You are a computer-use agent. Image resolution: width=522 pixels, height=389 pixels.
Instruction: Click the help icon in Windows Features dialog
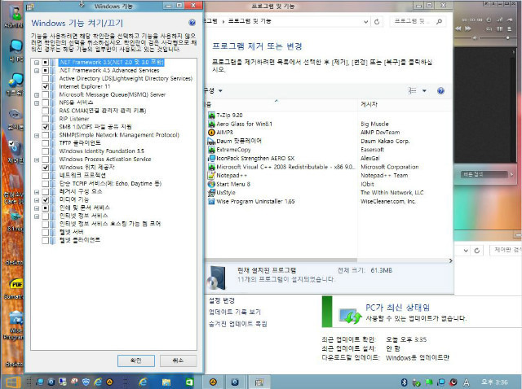(192, 22)
